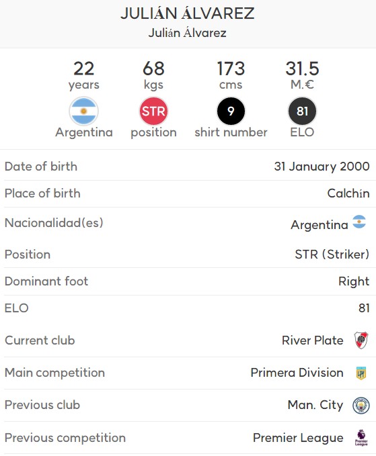376x456 pixels.
Task: Click the Manchester City club crest
Action: (x=361, y=406)
